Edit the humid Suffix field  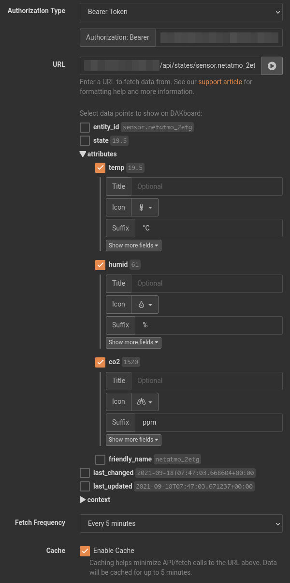tap(208, 325)
